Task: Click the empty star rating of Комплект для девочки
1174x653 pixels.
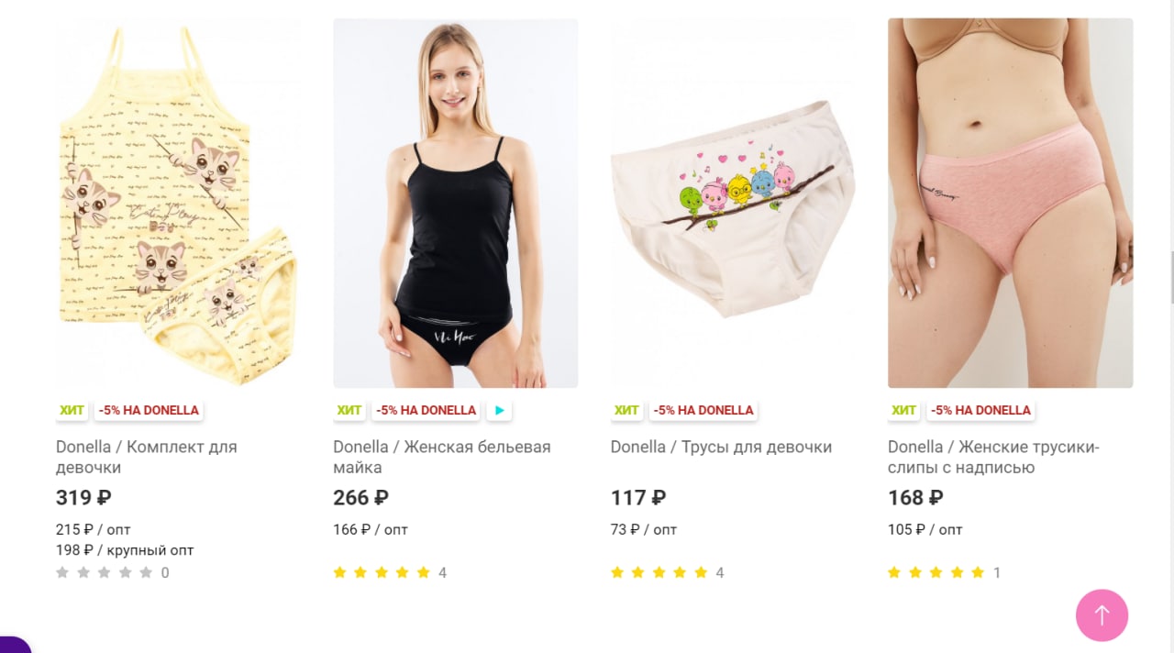Action: click(104, 572)
